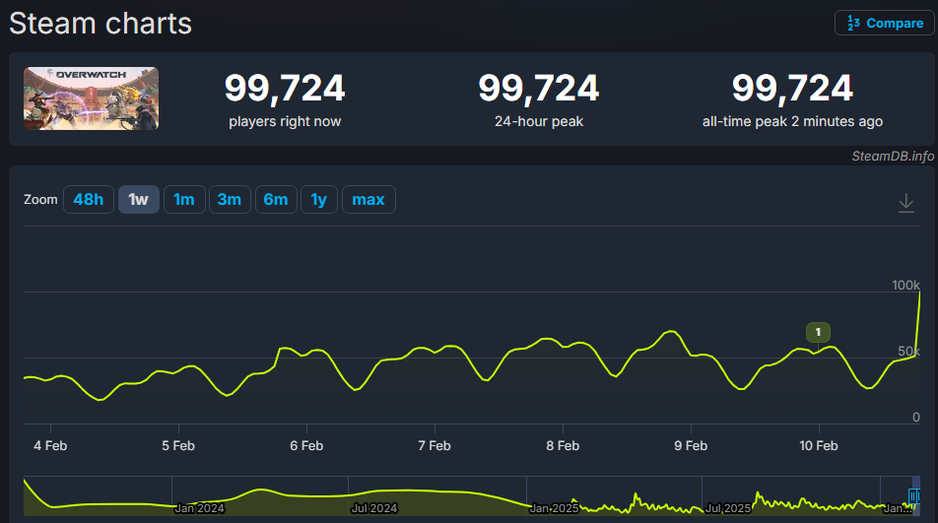Image resolution: width=938 pixels, height=523 pixels.
Task: Click the 24-hour peak value
Action: click(538, 88)
